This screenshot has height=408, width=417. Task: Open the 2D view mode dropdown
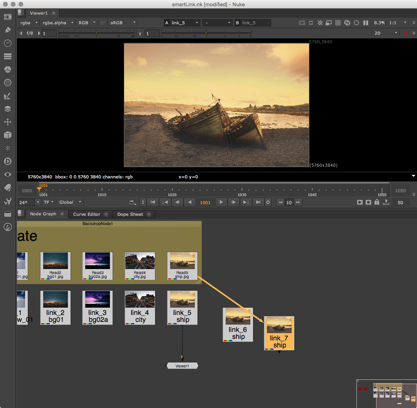point(385,33)
